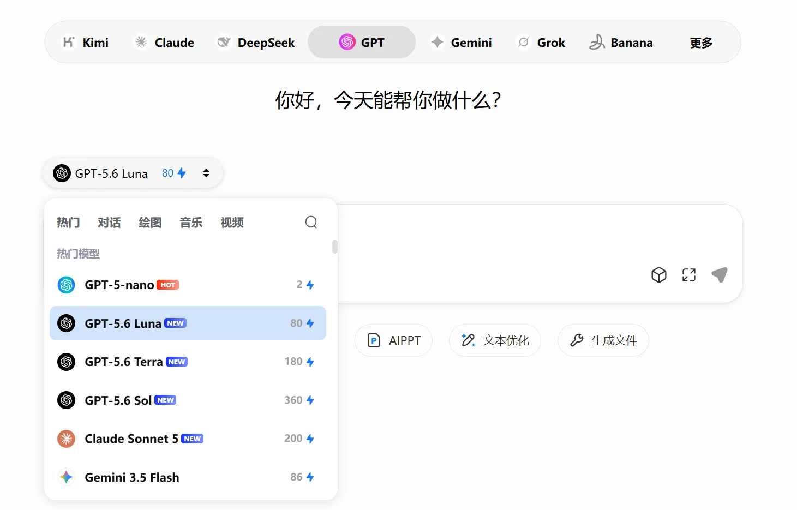Click the 360 credit cost for Sol

coord(299,400)
